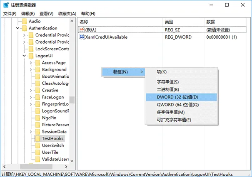Click the UserSwitch tree label
This screenshot has width=252, height=177.
point(53,145)
